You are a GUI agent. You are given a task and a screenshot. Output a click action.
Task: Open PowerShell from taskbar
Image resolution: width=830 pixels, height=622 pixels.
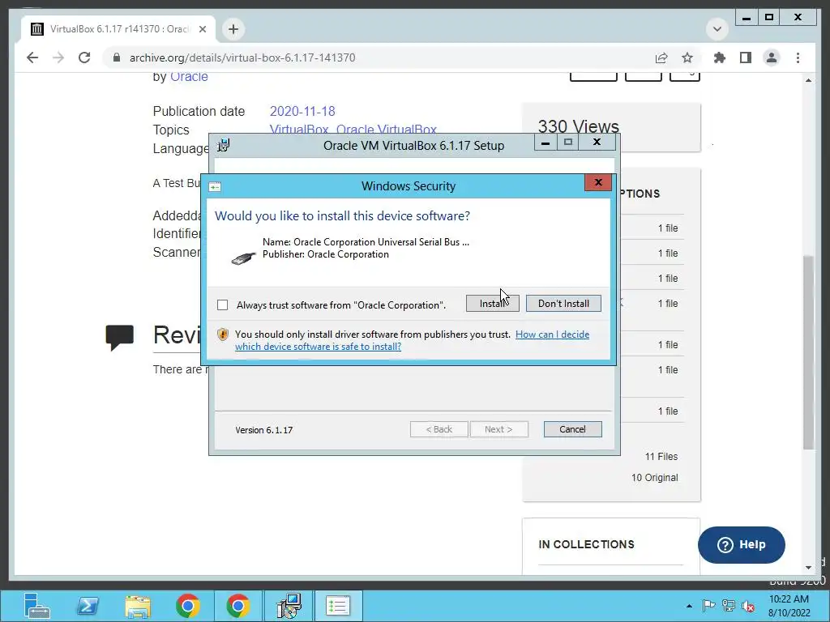click(88, 606)
